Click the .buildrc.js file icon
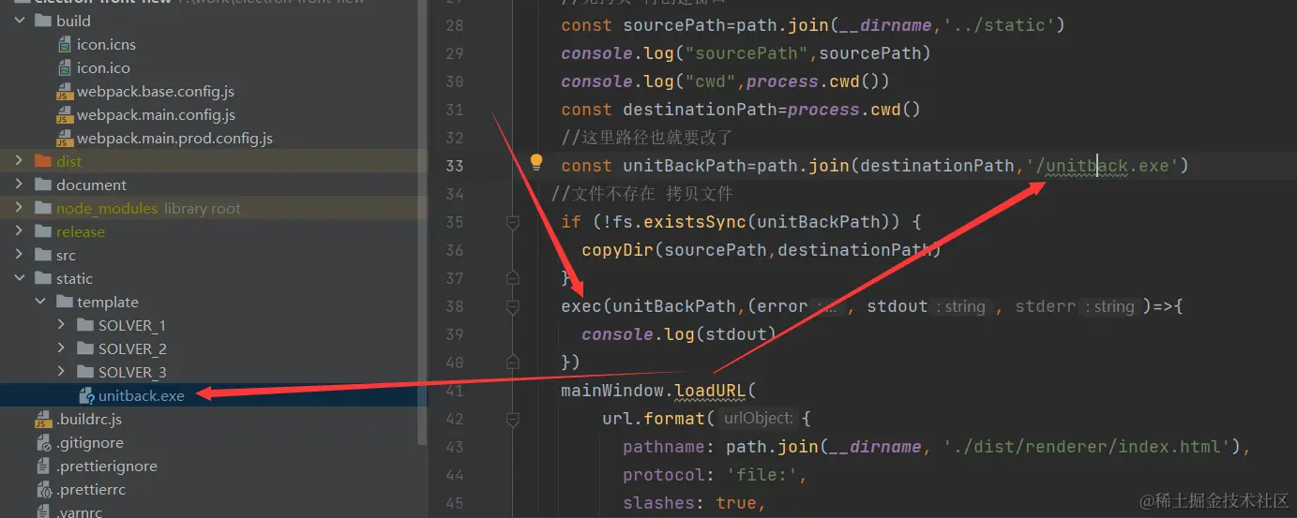The height and width of the screenshot is (518, 1297). [43, 420]
